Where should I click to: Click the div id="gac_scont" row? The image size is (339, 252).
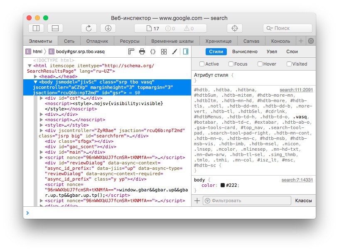click(x=81, y=147)
